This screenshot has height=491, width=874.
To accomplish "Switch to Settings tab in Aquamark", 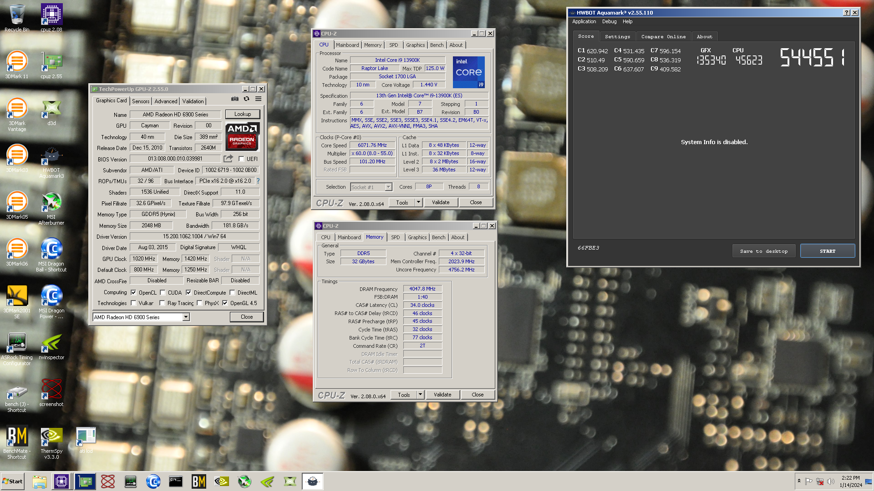I will pos(617,36).
